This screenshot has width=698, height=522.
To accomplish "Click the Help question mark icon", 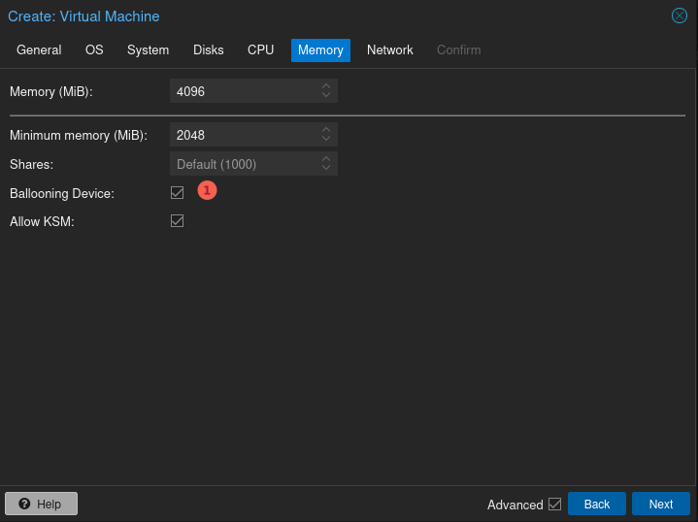I will click(x=24, y=504).
